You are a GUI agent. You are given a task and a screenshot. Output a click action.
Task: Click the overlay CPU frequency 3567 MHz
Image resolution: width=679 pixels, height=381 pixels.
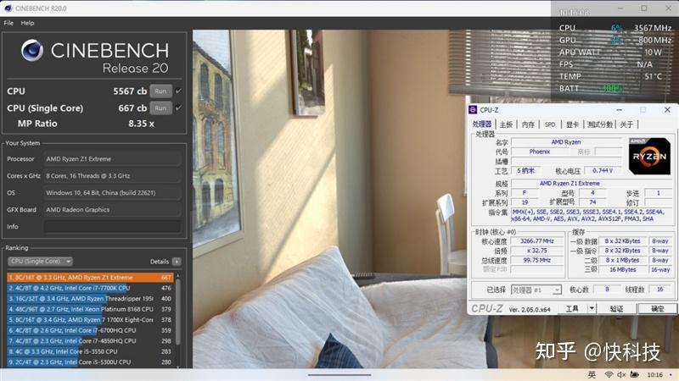click(653, 28)
